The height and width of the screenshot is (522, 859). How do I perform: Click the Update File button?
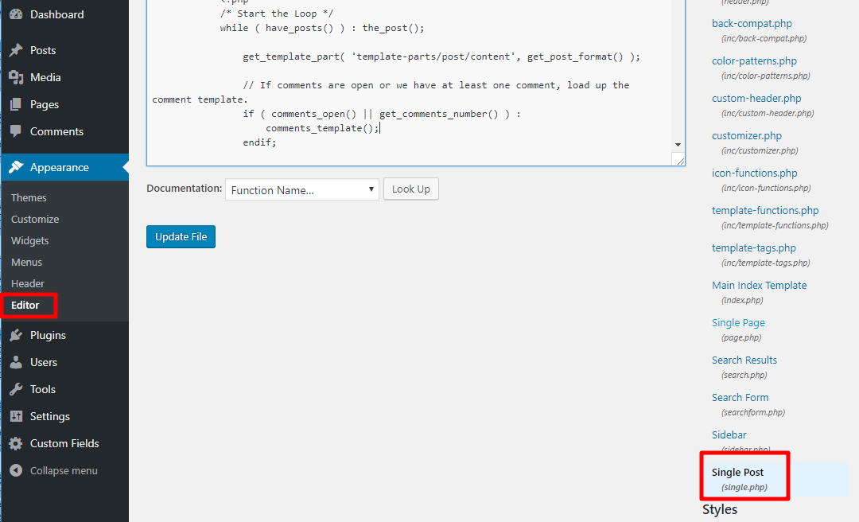pos(181,236)
